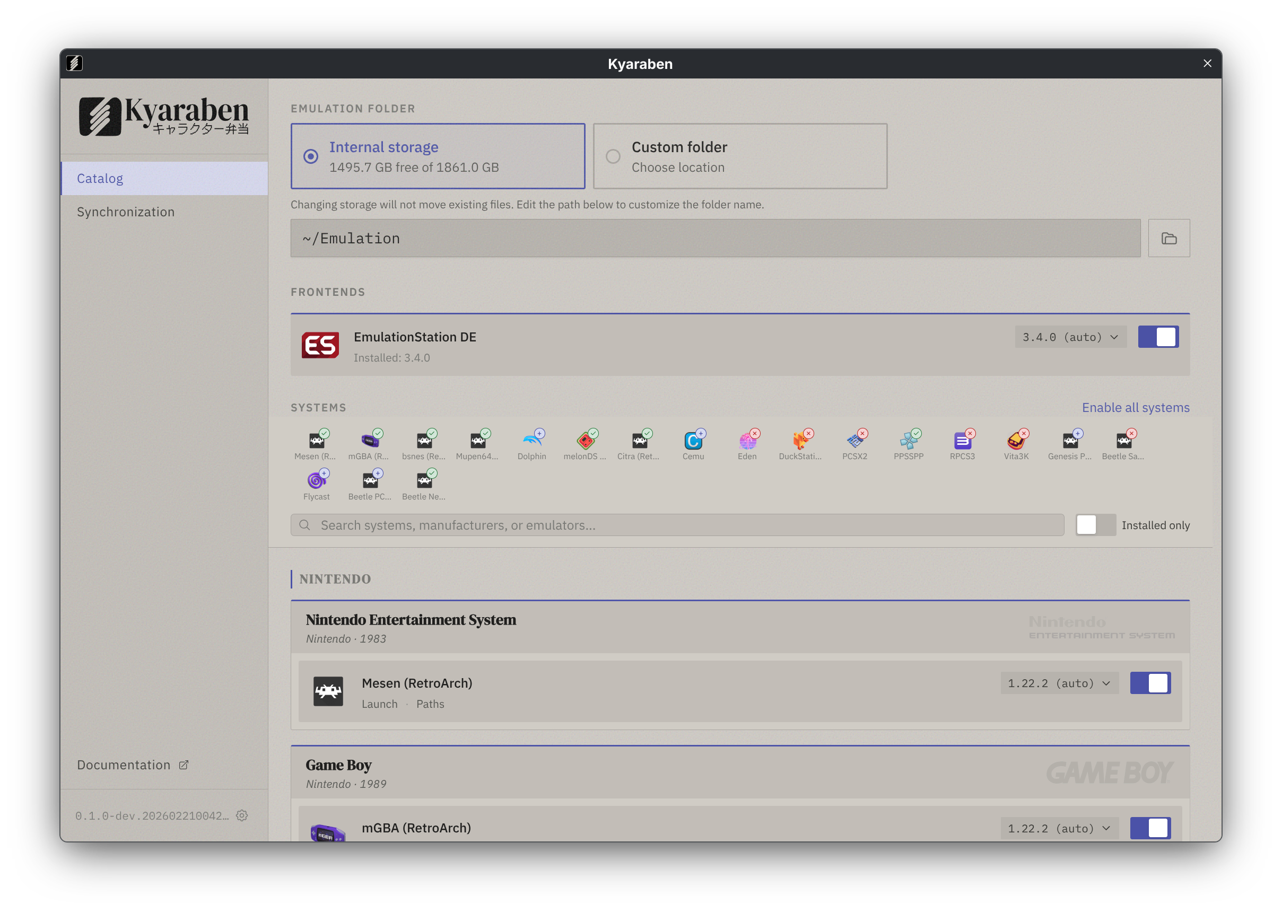Enable the Installed only filter

point(1094,524)
